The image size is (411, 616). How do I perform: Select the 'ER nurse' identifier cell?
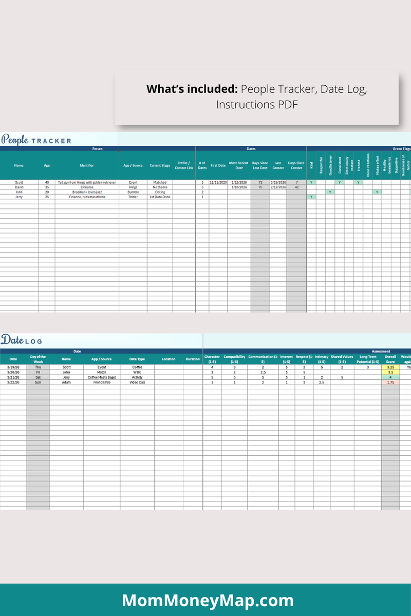point(87,187)
